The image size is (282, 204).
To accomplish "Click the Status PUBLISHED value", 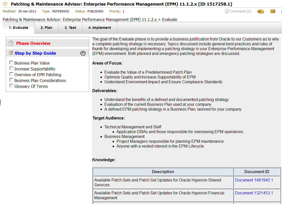I will point(95,11).
